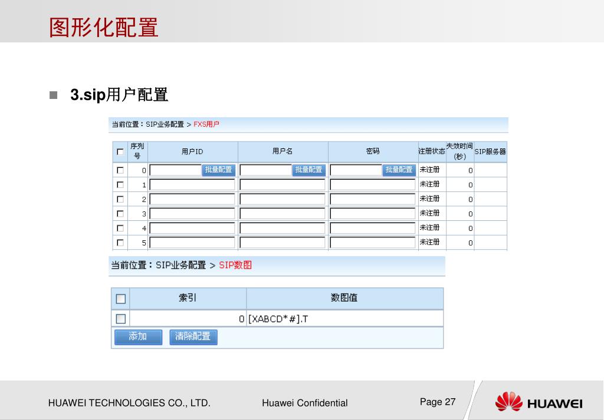This screenshot has width=604, height=420.
Task: Focus 密码 input in row 1
Action: coord(373,184)
